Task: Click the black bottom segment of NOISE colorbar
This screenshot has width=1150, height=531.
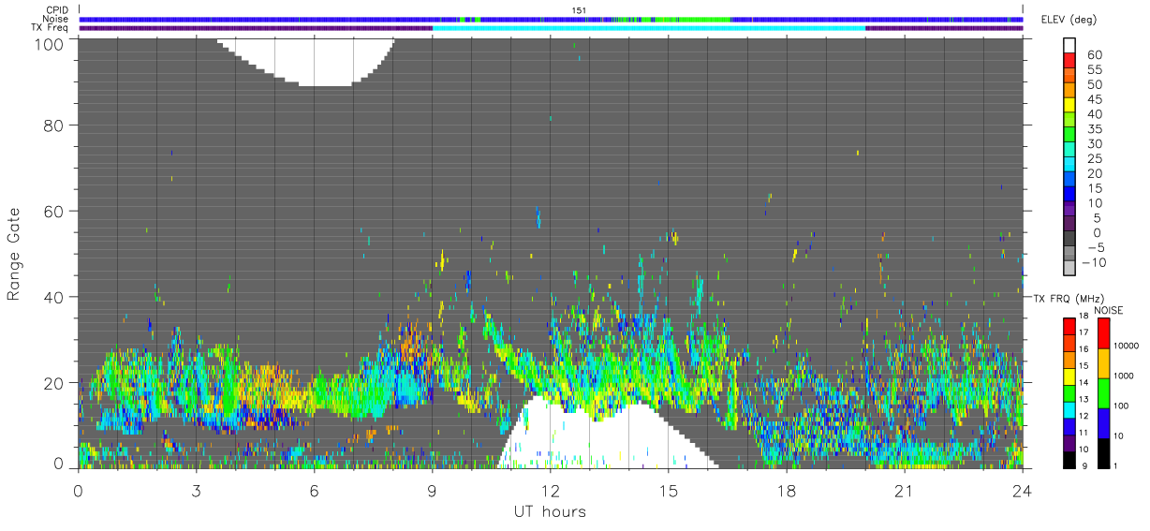Action: (x=1103, y=452)
